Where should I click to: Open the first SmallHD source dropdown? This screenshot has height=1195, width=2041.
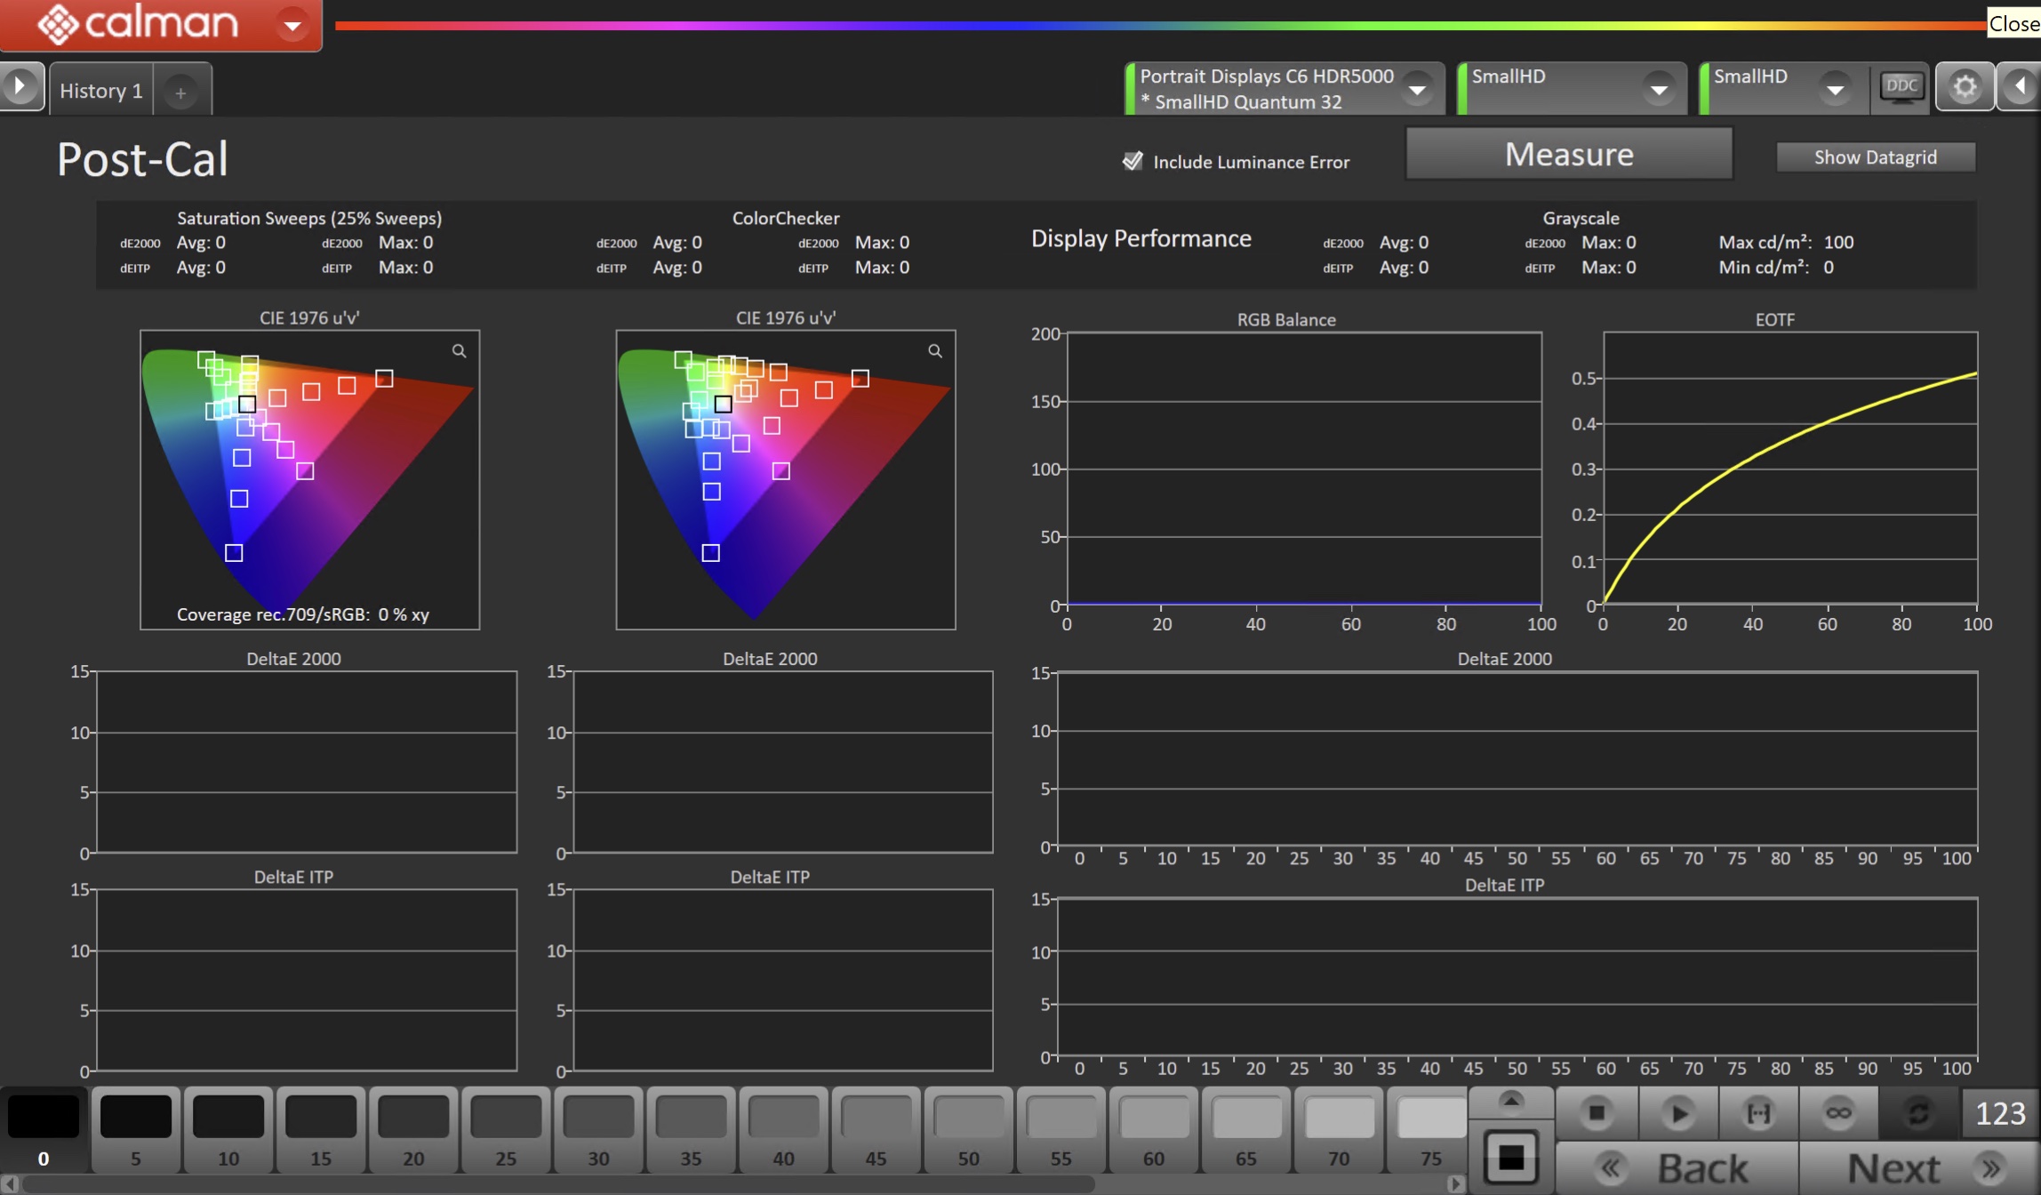(1658, 89)
